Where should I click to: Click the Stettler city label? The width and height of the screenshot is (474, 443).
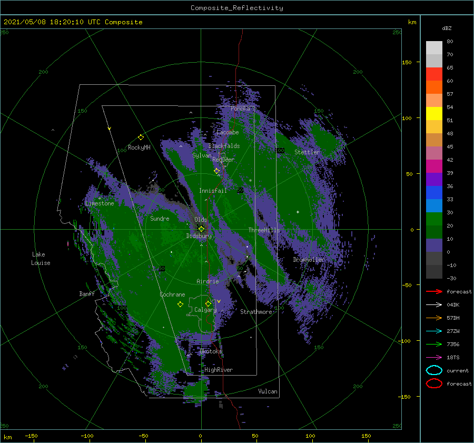pyautogui.click(x=307, y=152)
